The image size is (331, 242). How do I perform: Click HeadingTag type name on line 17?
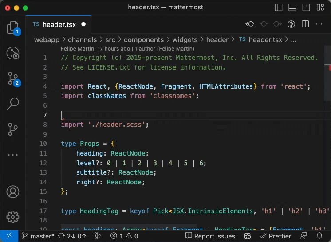pos(99,211)
